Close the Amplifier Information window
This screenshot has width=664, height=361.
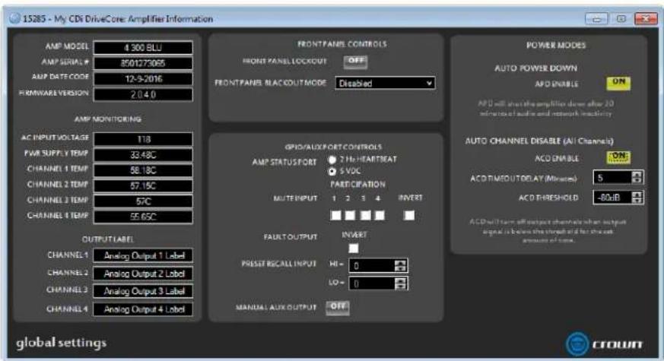point(646,19)
